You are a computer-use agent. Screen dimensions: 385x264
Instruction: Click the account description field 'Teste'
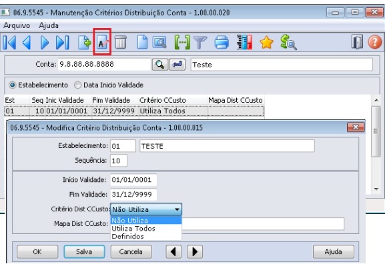click(282, 65)
